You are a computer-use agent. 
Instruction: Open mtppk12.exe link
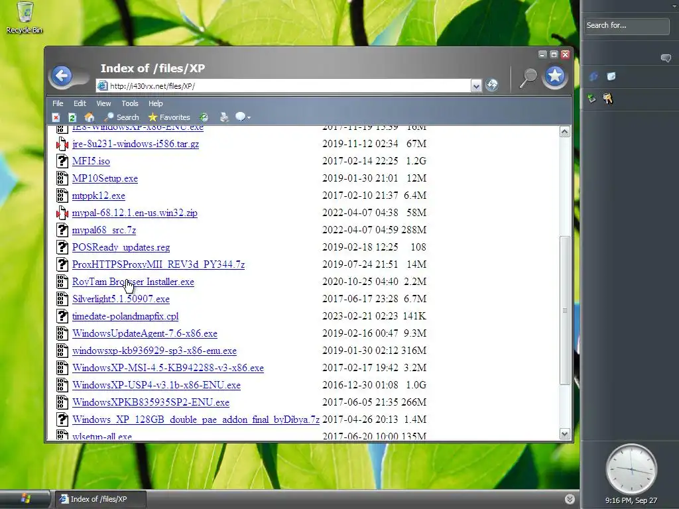(x=99, y=196)
